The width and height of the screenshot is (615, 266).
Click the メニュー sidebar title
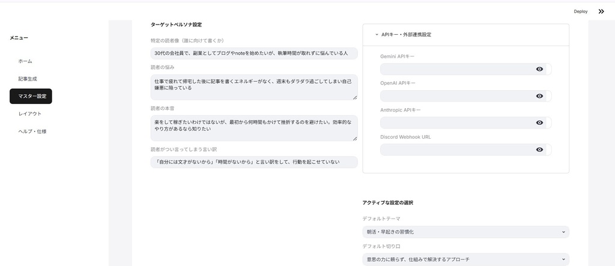click(x=19, y=38)
